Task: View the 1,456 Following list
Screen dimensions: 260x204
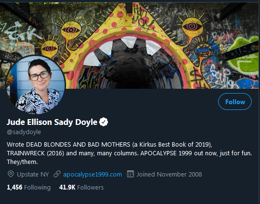Action: coord(28,187)
